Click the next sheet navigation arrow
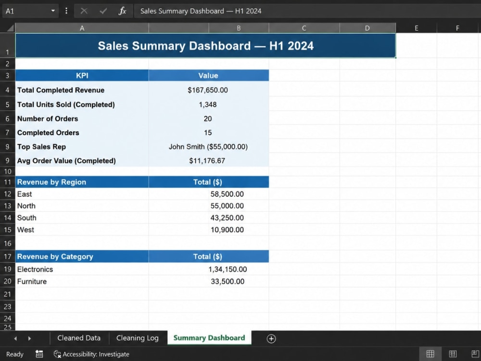 coord(29,338)
